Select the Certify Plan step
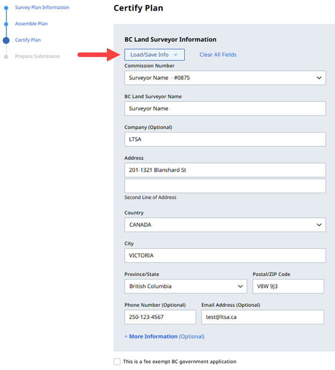Screen dimensions: 335x370 [x=28, y=40]
